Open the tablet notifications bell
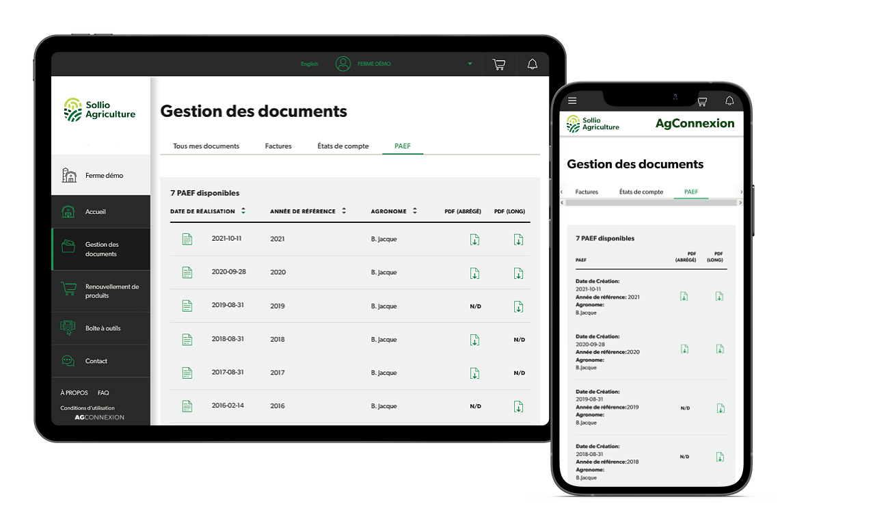The height and width of the screenshot is (506, 875). [532, 64]
